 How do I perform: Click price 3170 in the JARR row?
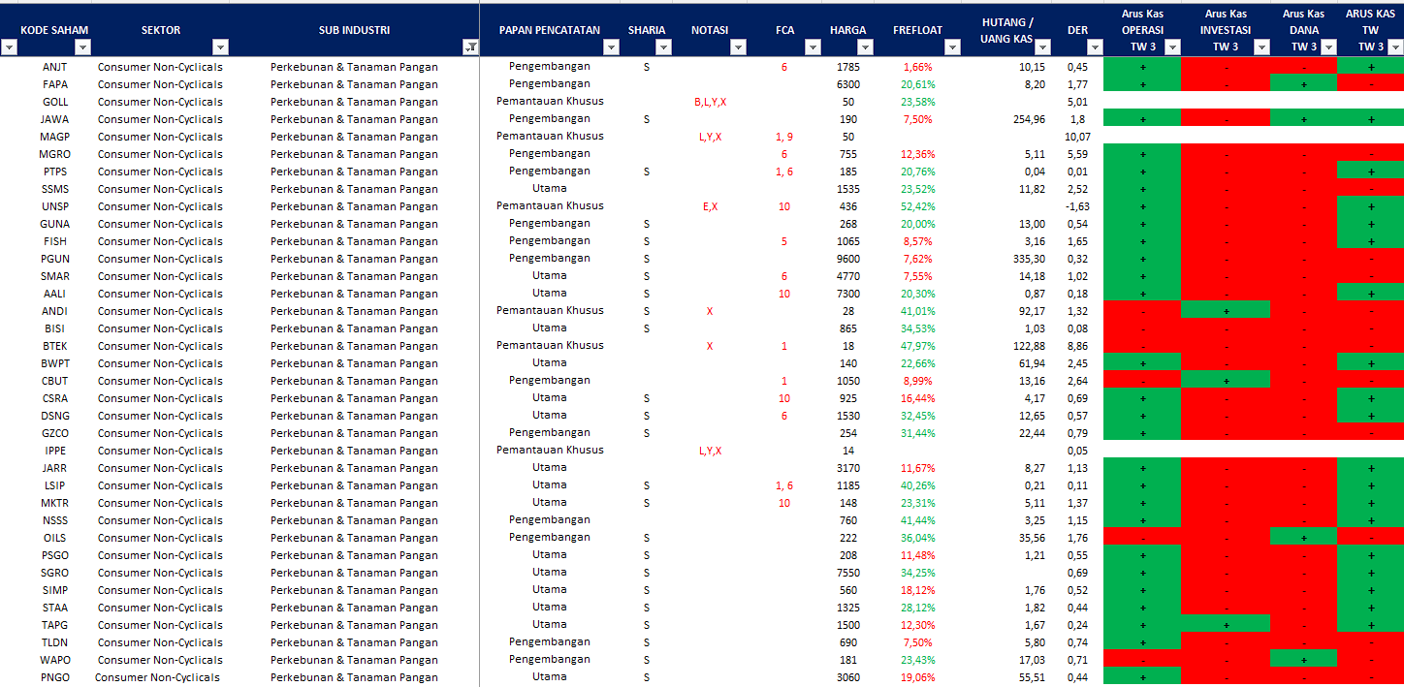pyautogui.click(x=848, y=468)
